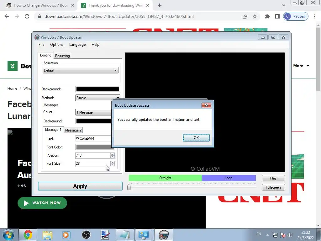Viewport: 321px width, 241px height.
Task: Close the Thank you for downloading tab
Action: 148,5
